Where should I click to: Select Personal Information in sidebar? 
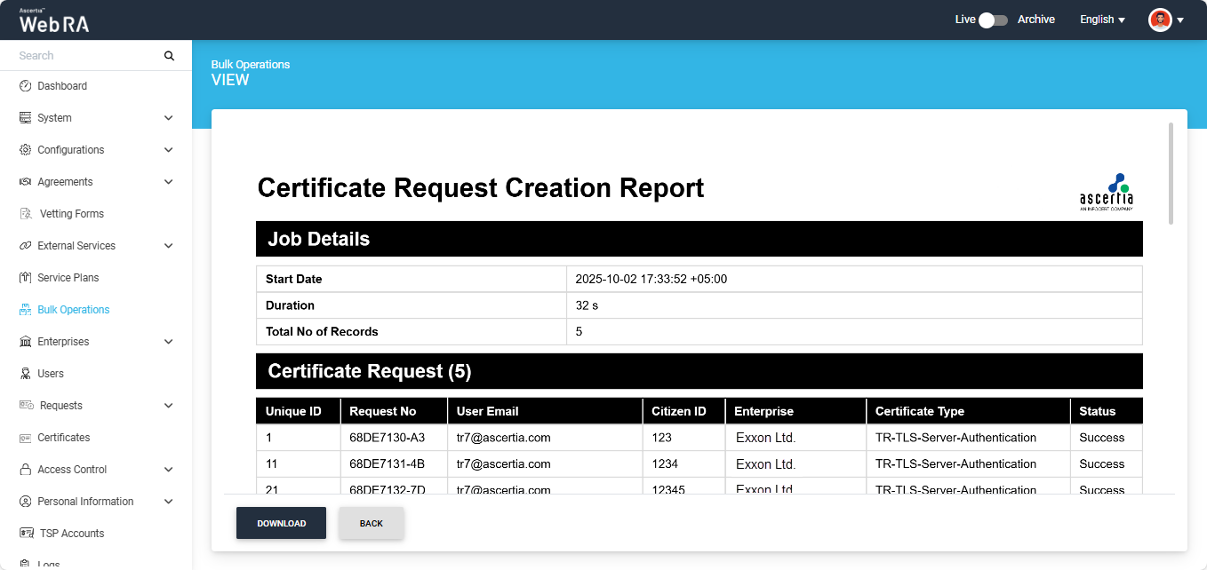pyautogui.click(x=85, y=502)
